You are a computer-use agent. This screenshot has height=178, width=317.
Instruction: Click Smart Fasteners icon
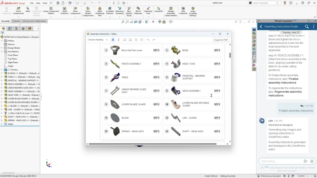(65, 11)
